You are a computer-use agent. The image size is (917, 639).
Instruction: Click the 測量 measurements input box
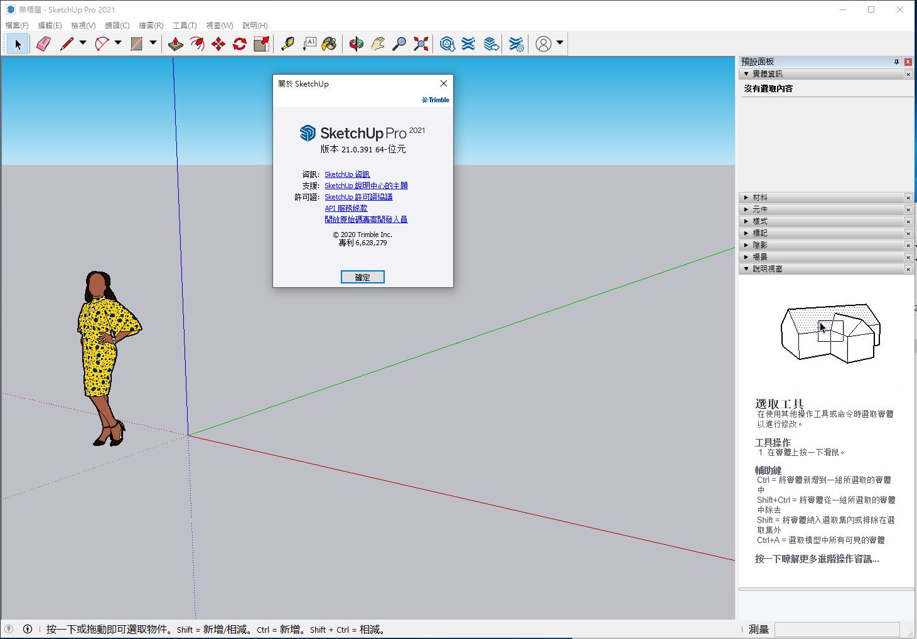(x=837, y=629)
